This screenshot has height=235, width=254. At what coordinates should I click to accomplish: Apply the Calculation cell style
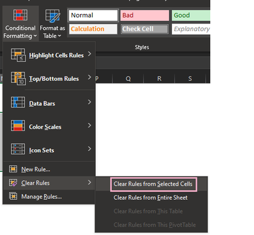(x=93, y=29)
